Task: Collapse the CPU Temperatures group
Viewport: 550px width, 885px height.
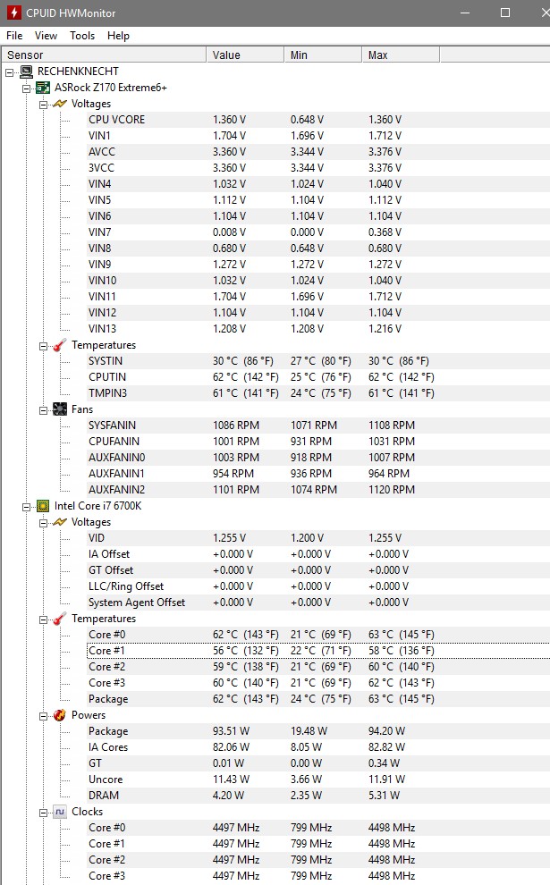Action: 43,619
